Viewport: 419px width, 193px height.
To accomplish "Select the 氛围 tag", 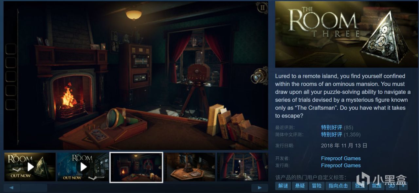I will click(x=377, y=186).
